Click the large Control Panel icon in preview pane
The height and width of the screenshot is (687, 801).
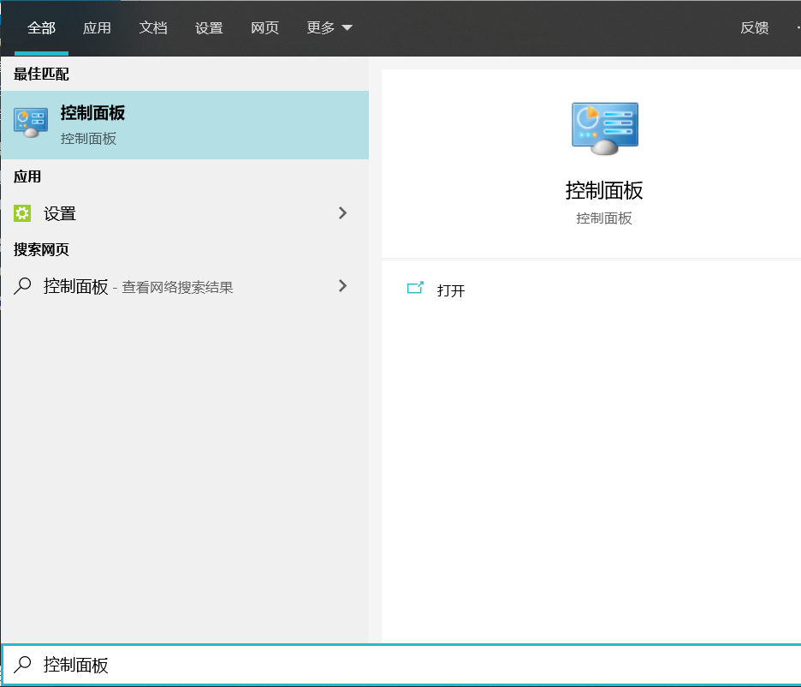(604, 128)
